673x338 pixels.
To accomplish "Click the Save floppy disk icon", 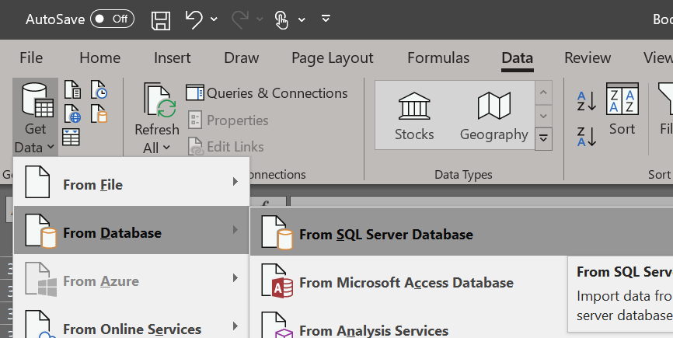I will [x=161, y=19].
